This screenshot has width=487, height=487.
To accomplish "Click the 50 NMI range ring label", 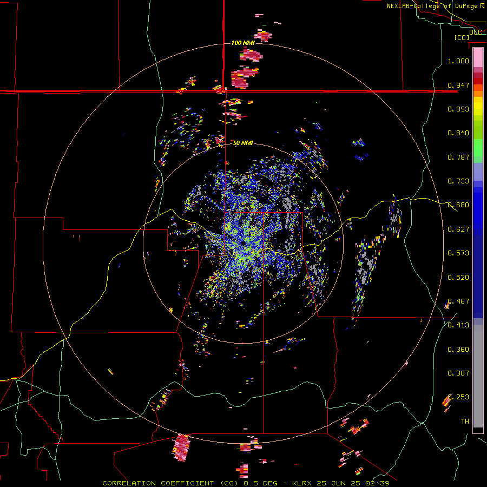I will pos(243,143).
